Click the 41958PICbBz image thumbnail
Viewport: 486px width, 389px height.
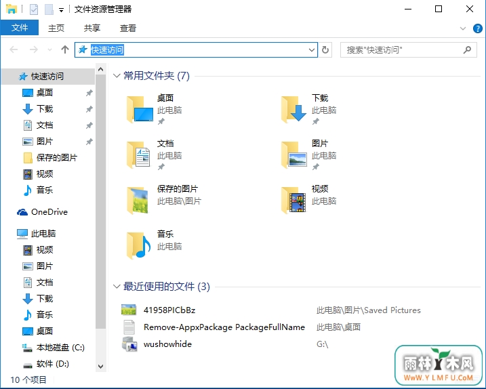(129, 310)
